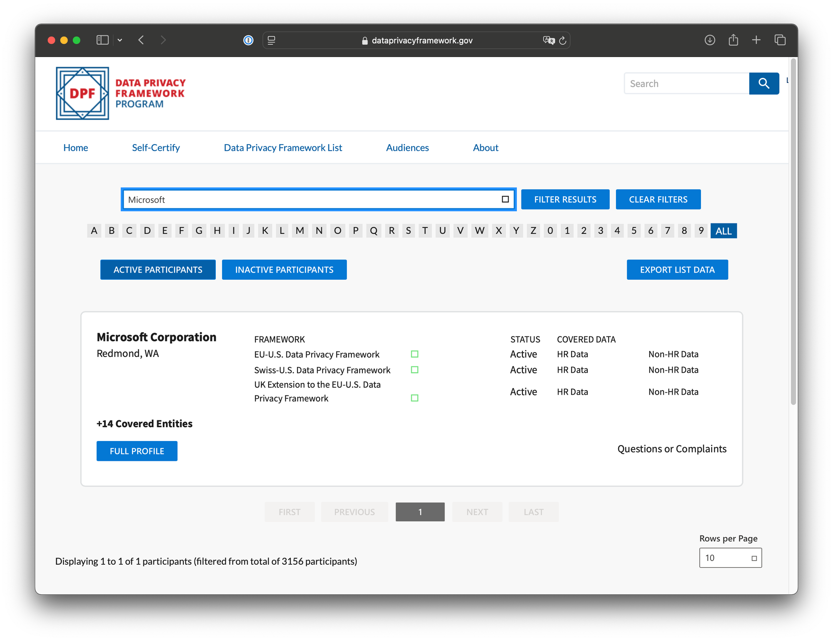Click the 'Redmond, WA' location text

[x=128, y=353]
